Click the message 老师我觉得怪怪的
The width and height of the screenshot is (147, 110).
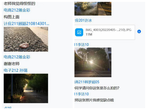[19, 4]
